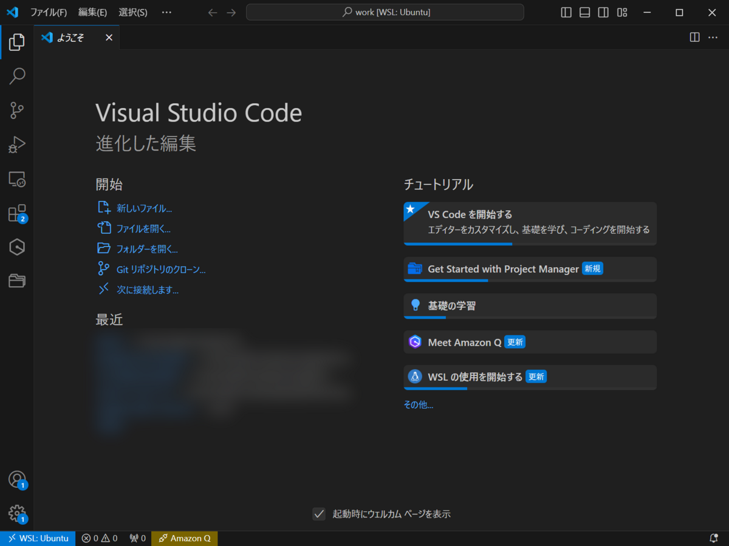Open the Remote Explorer view
Image resolution: width=729 pixels, height=546 pixels.
[17, 179]
